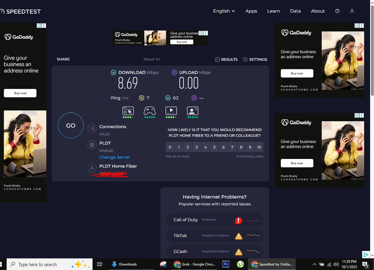Click the upload arrow icon beside UPLOAD
The height and width of the screenshot is (270, 374).
175,72
